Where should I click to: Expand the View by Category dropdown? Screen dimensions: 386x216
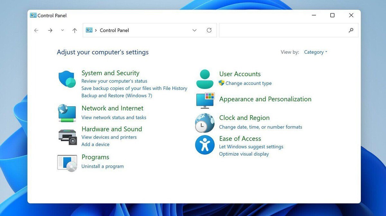(315, 52)
